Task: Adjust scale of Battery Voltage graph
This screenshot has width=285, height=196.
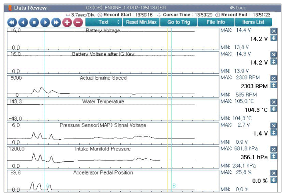Action: pos(273,38)
